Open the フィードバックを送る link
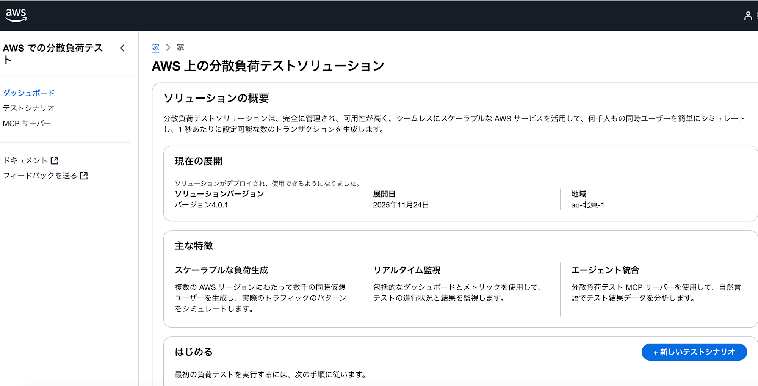This screenshot has height=386, width=758. point(45,176)
